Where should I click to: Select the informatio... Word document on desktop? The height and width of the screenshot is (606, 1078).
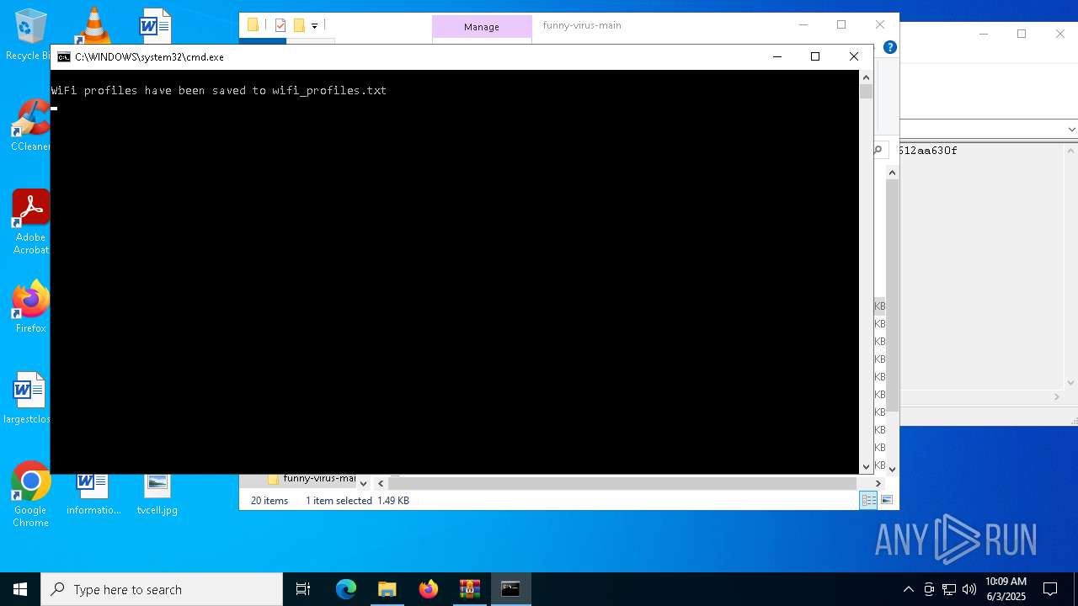[93, 495]
